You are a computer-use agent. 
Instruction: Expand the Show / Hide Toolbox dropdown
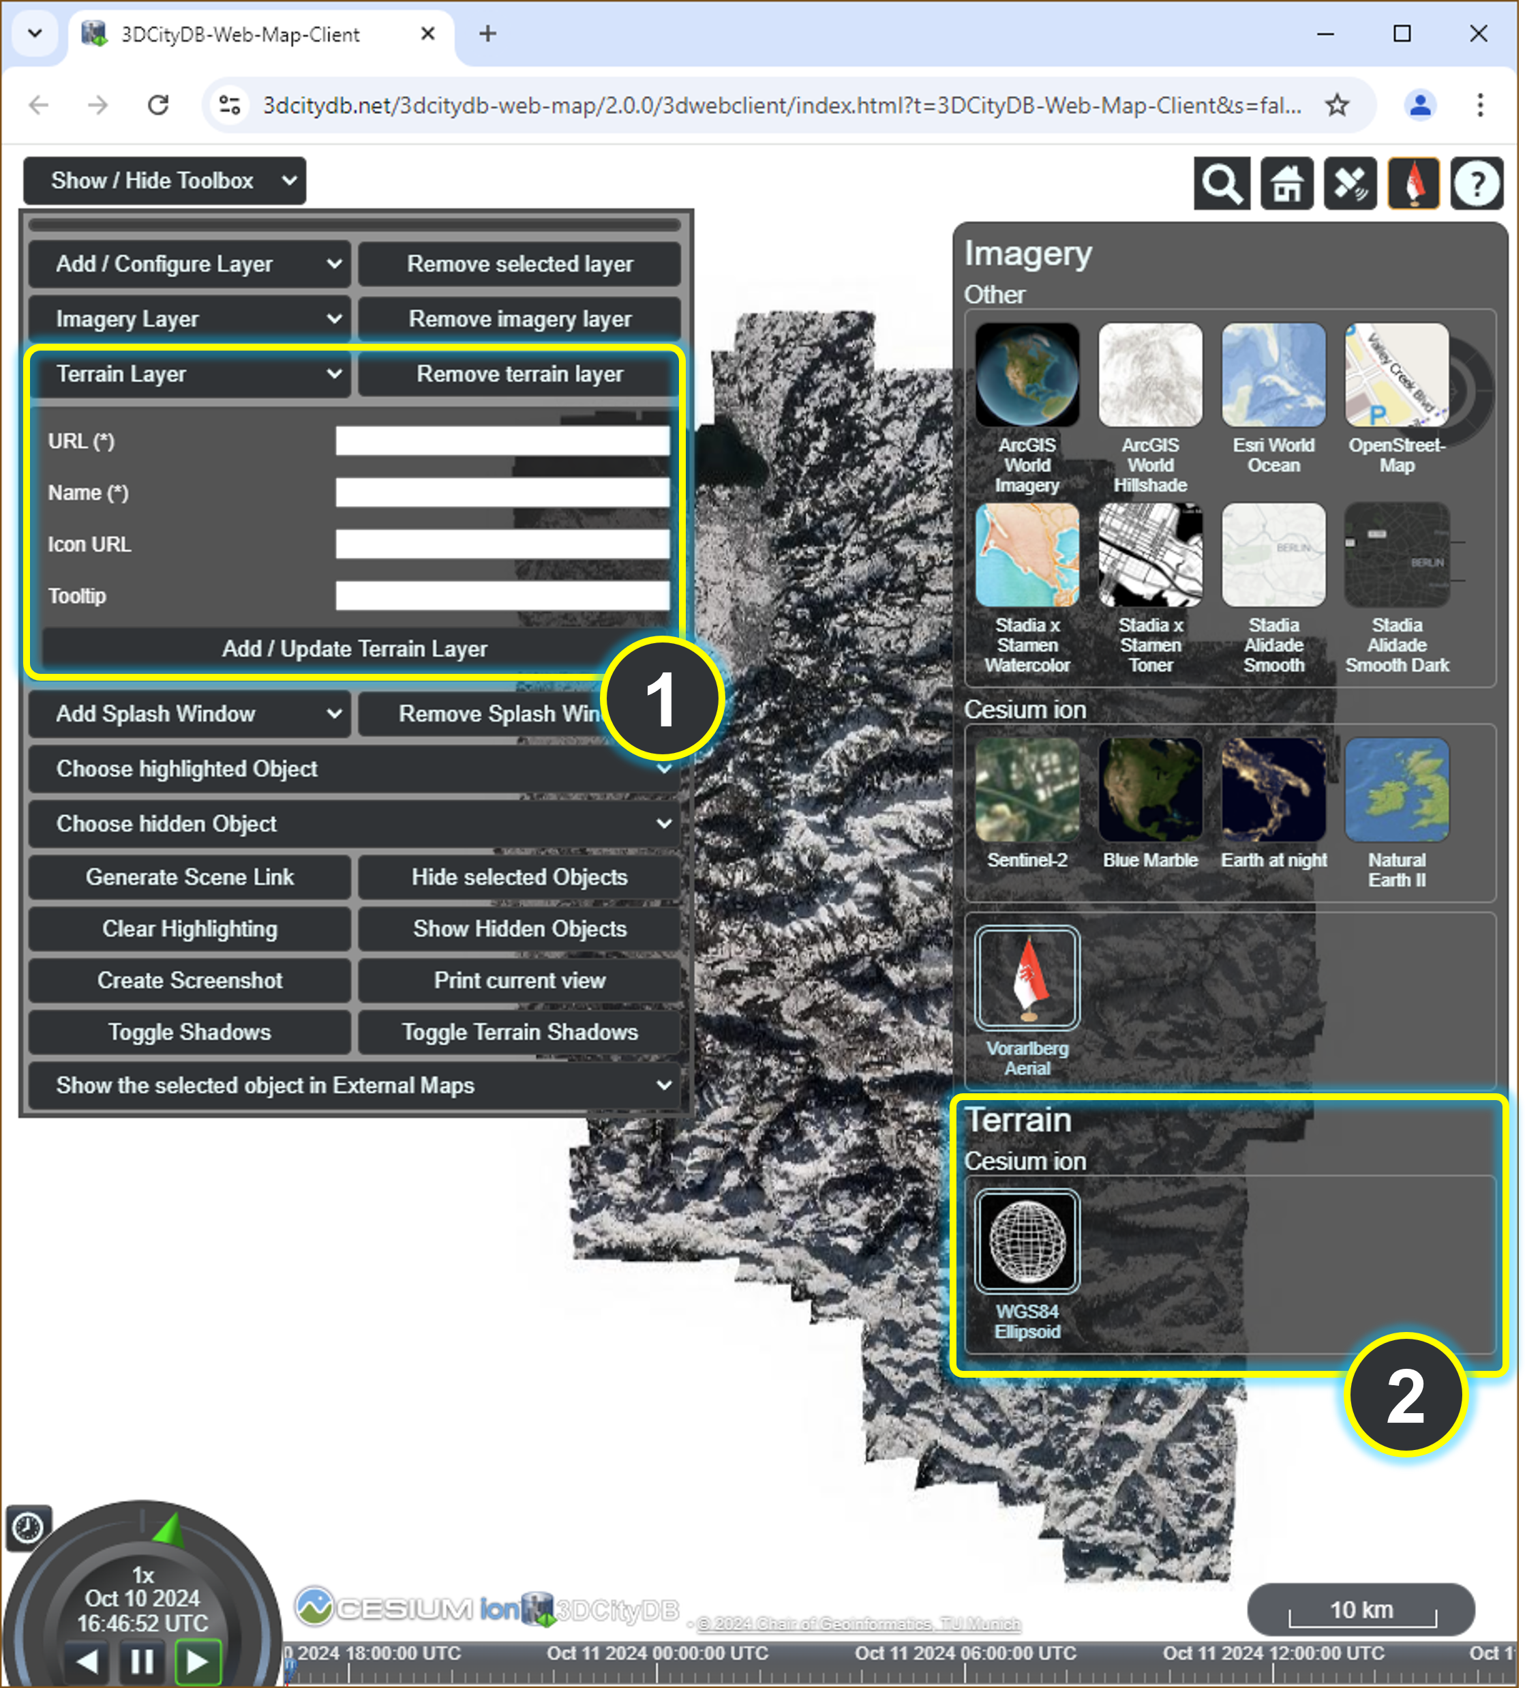click(165, 180)
